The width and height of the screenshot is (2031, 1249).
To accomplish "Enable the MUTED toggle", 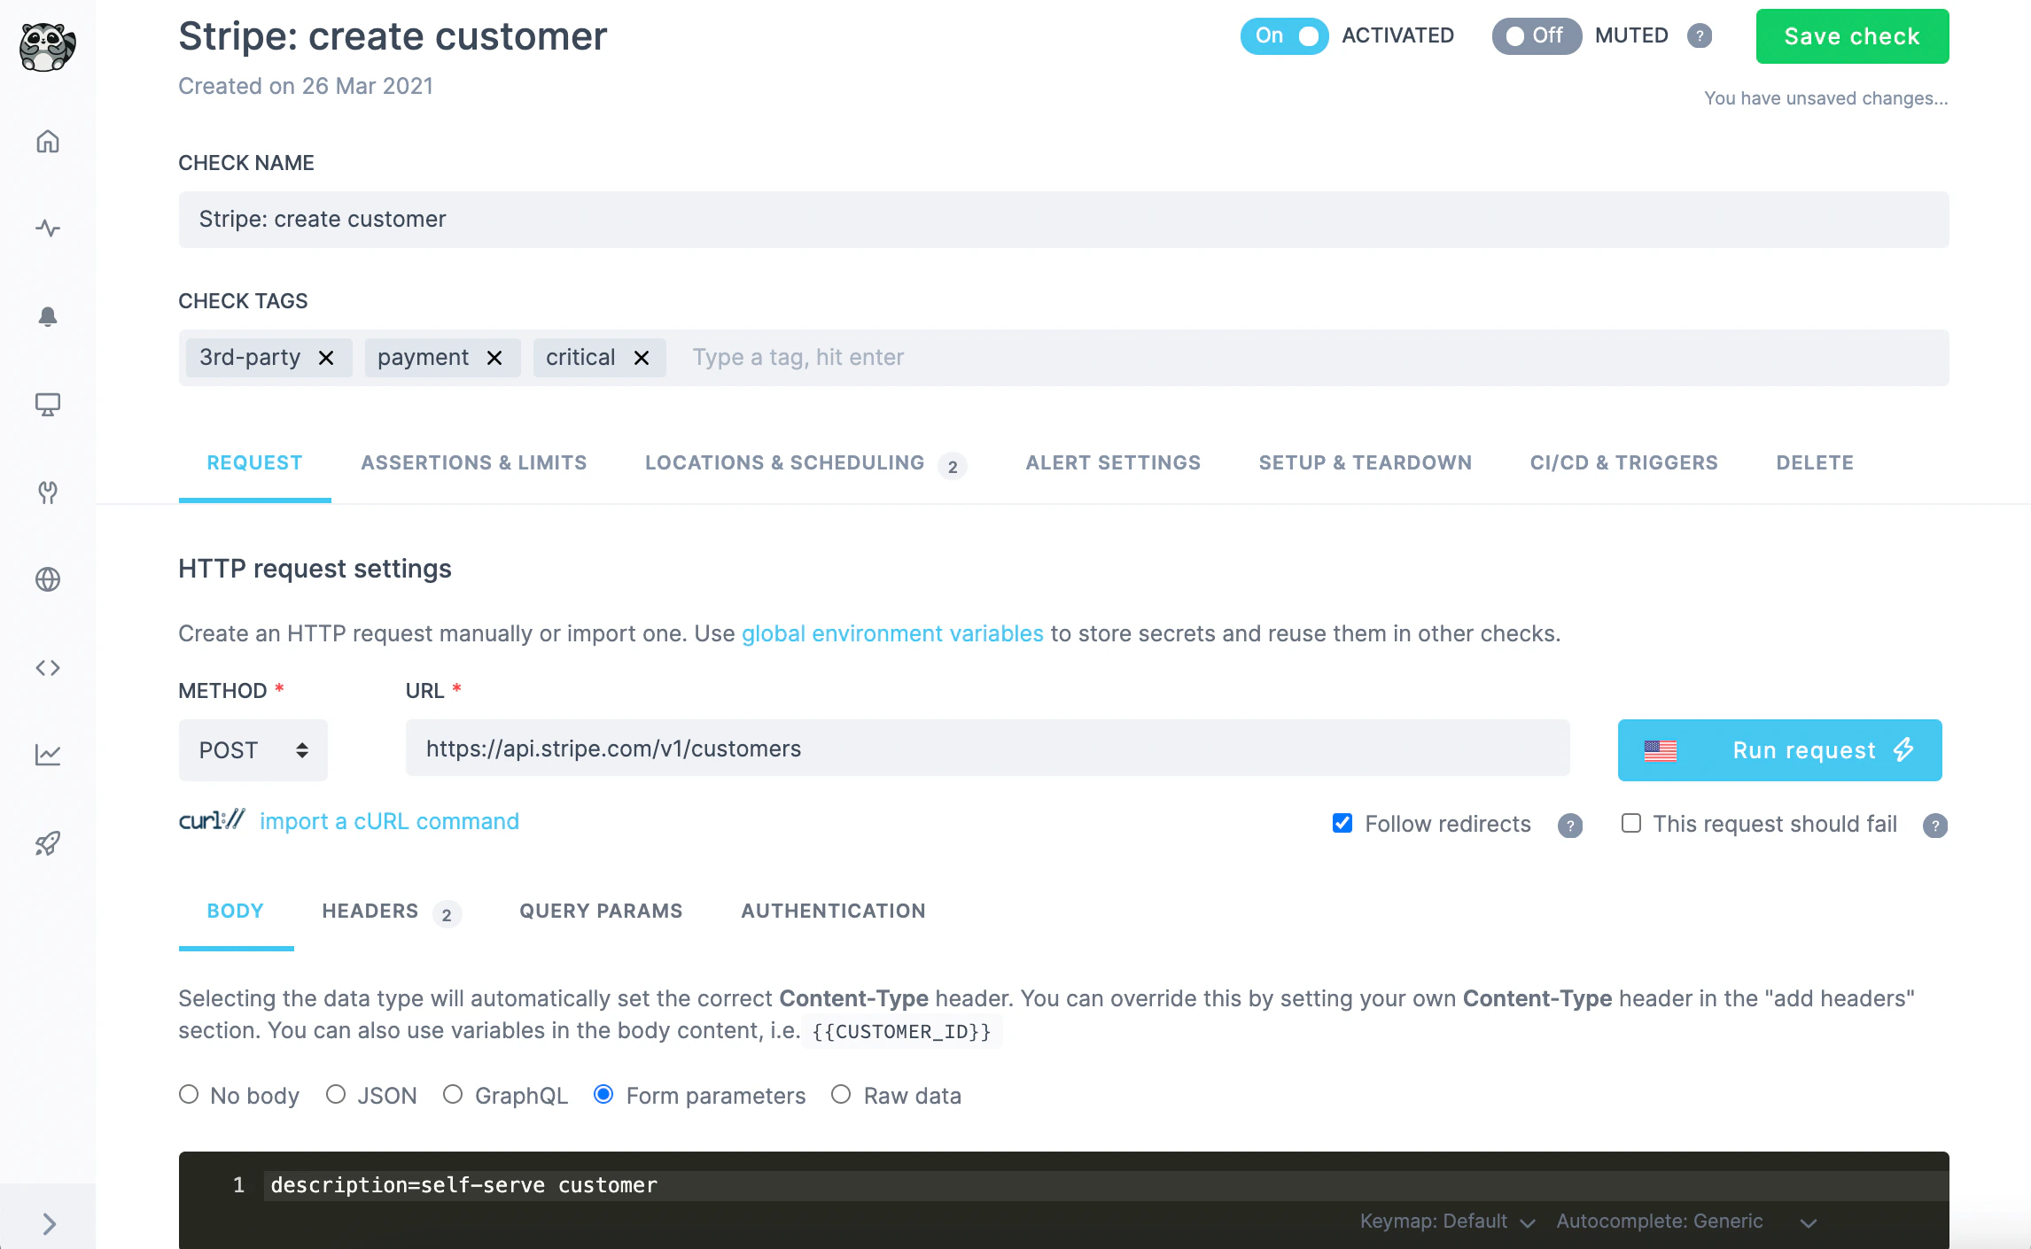I will 1536,36.
